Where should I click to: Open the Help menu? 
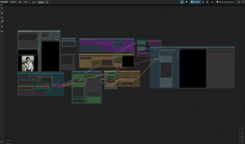pos(26,2)
